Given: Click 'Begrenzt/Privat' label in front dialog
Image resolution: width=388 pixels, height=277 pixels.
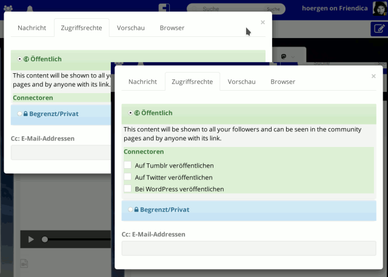Looking at the screenshot, I should 165,210.
